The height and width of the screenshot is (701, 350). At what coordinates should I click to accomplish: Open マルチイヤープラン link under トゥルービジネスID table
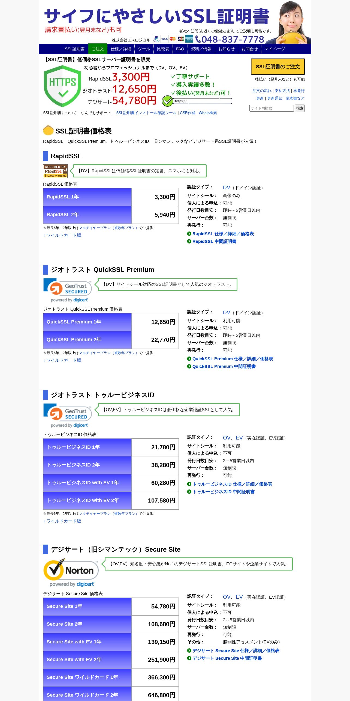[x=109, y=514]
